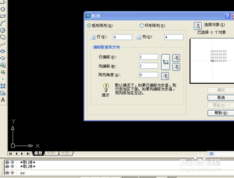Click the pick column offset icon
234x178 pixels.
176,67
